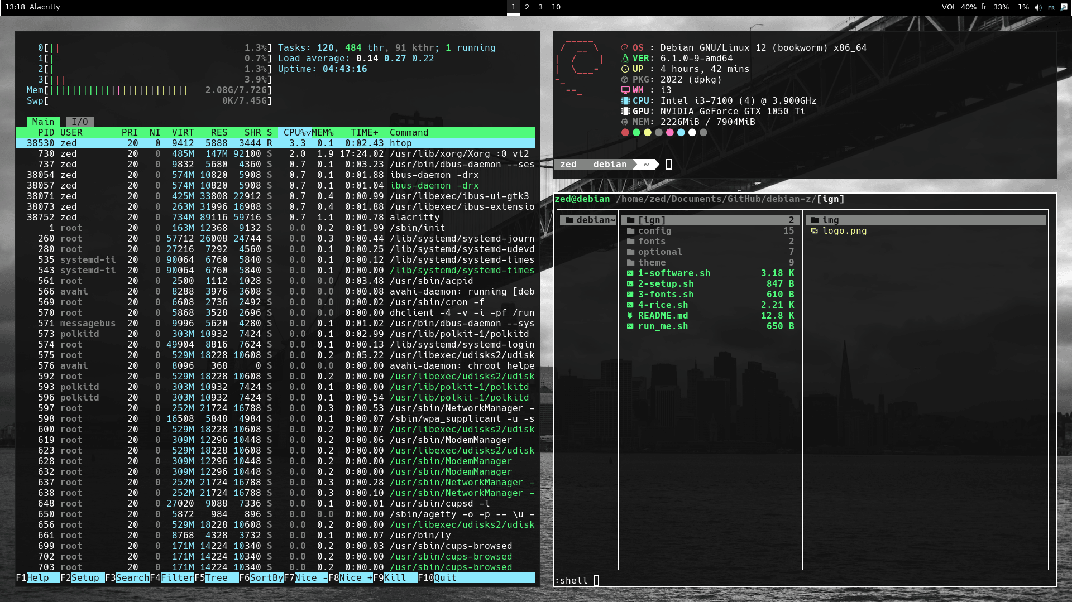This screenshot has height=602, width=1072.
Task: Switch to the I/O tab in htop
Action: (80, 122)
